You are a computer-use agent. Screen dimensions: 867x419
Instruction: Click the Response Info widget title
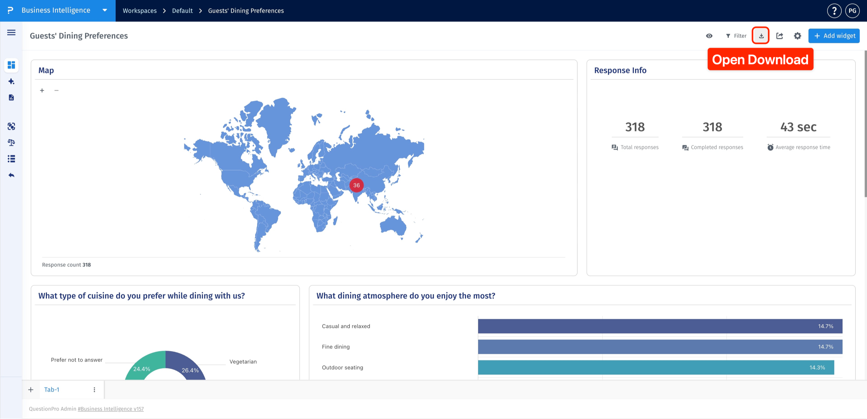click(x=620, y=70)
